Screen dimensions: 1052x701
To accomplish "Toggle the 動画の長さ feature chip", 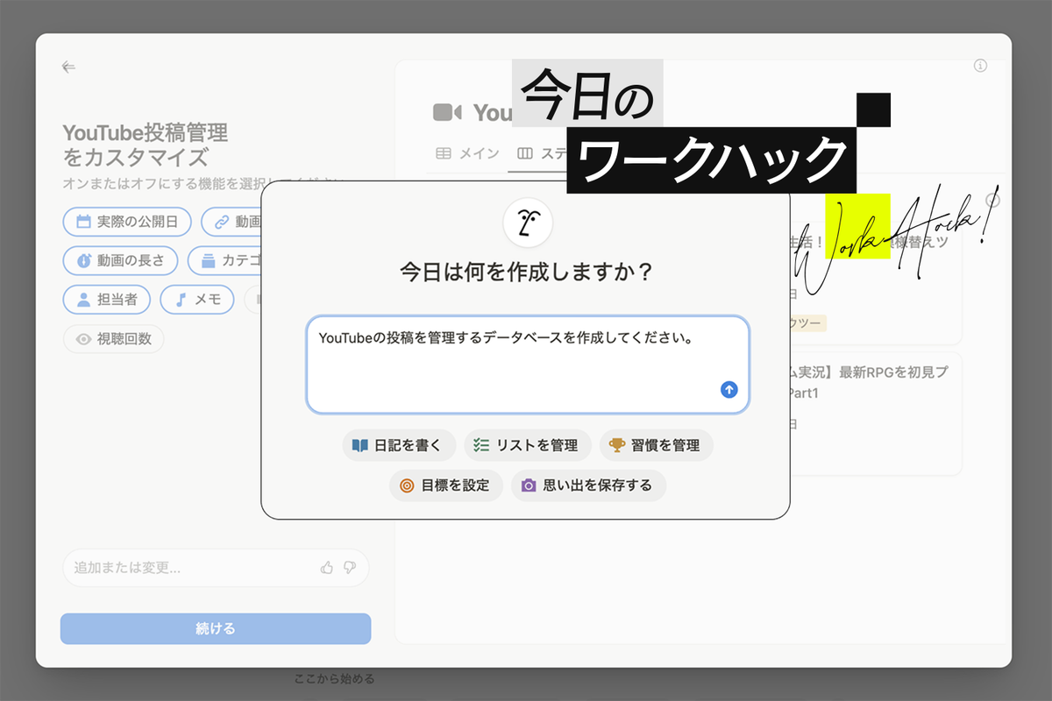I will click(120, 260).
